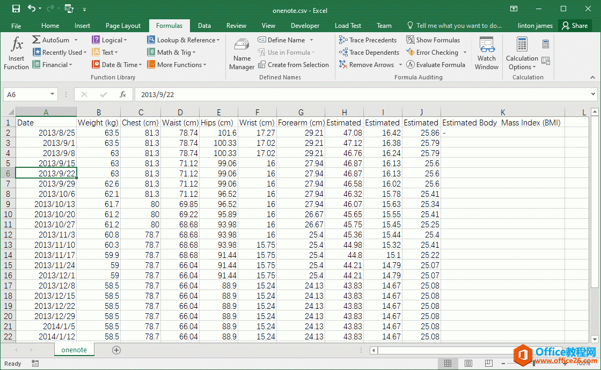Switch to Page Layout view in status bar
Viewport: 601px width, 370px height.
pyautogui.click(x=468, y=364)
